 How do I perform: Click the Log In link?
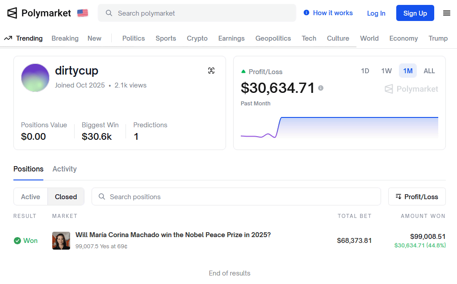(376, 13)
